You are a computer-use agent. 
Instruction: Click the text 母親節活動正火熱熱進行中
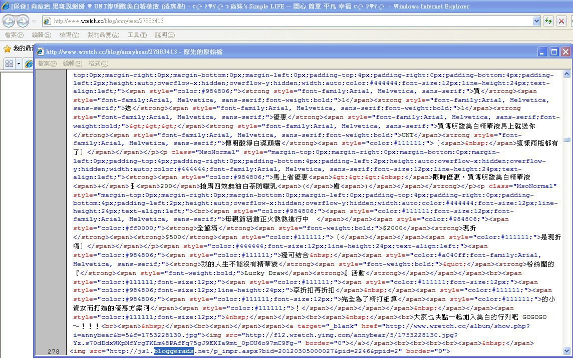click(x=267, y=219)
